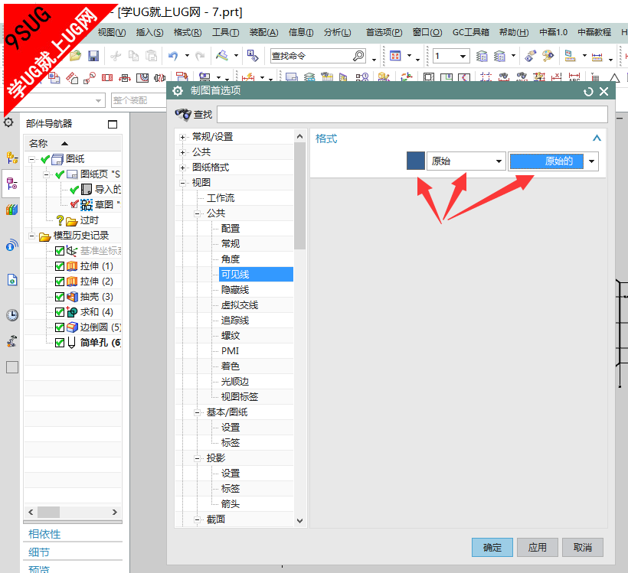Click the reset icon in dialog title bar
The width and height of the screenshot is (628, 573).
click(588, 92)
